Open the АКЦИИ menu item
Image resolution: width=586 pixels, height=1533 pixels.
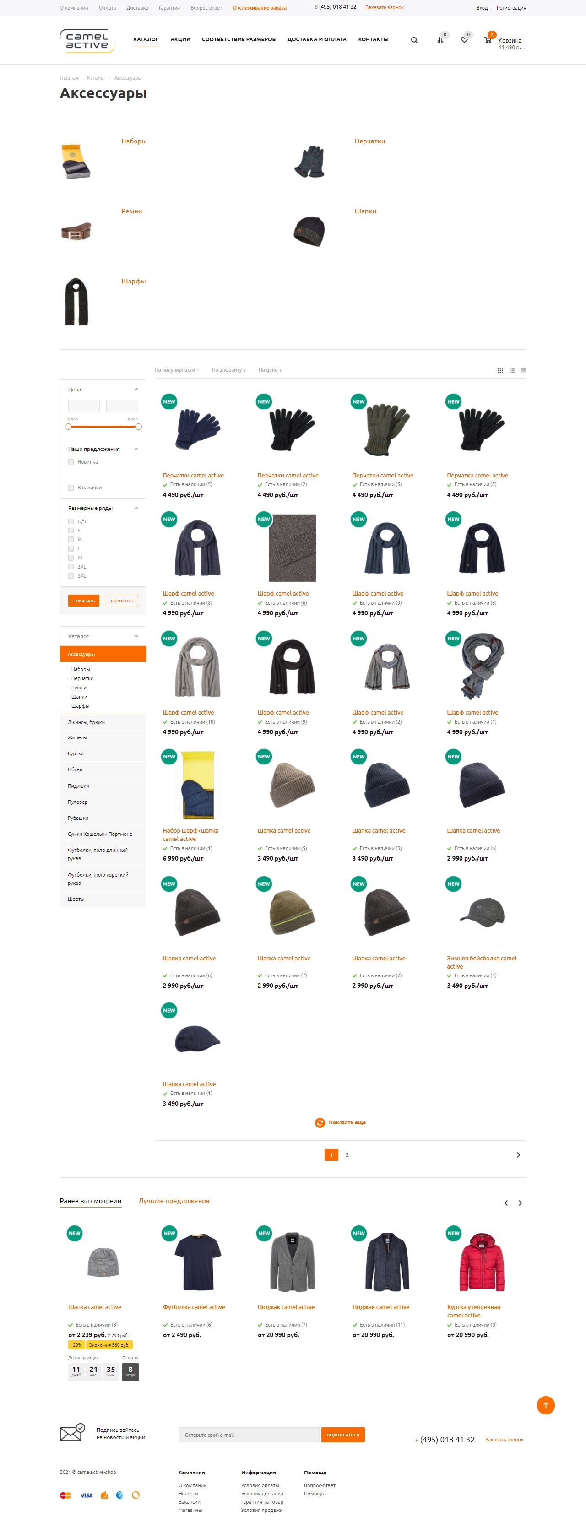[180, 39]
